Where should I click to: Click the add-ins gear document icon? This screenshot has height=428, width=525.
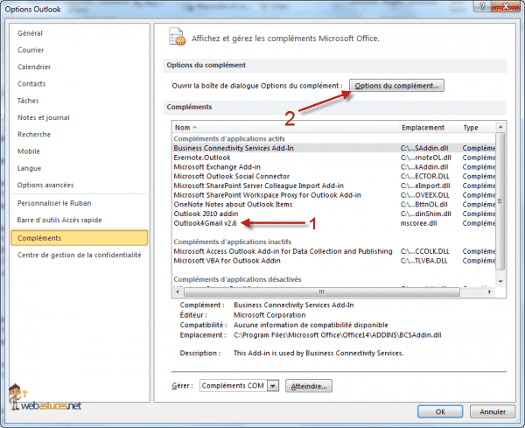177,37
